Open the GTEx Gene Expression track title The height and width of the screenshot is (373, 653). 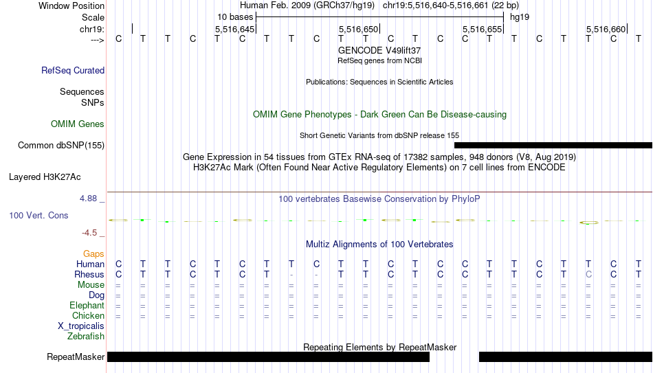(379, 157)
